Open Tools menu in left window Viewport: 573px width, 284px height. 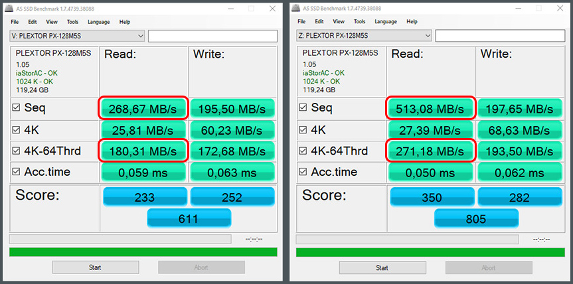[72, 22]
